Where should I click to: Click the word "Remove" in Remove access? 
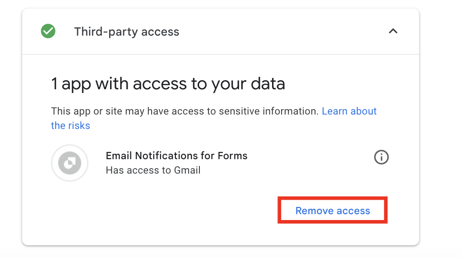pos(312,211)
